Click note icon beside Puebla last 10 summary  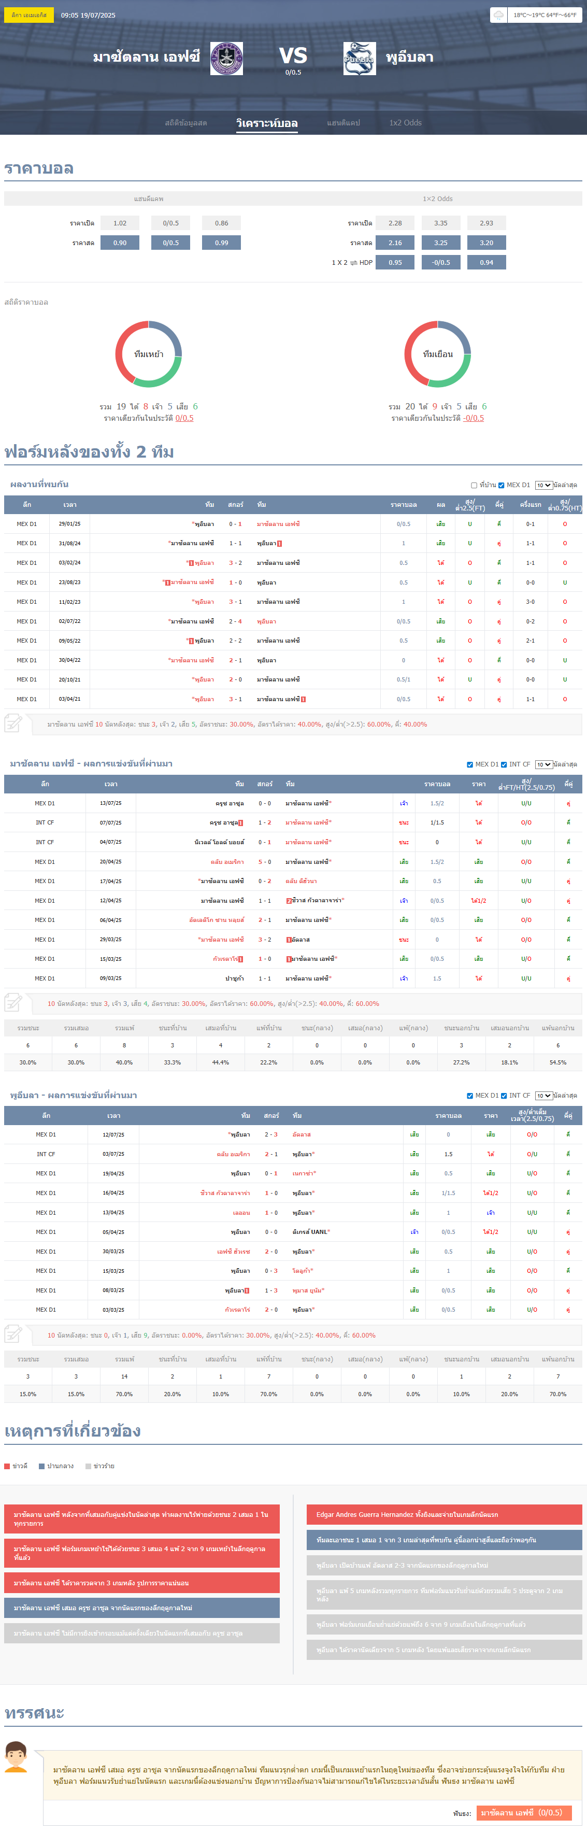(13, 1334)
